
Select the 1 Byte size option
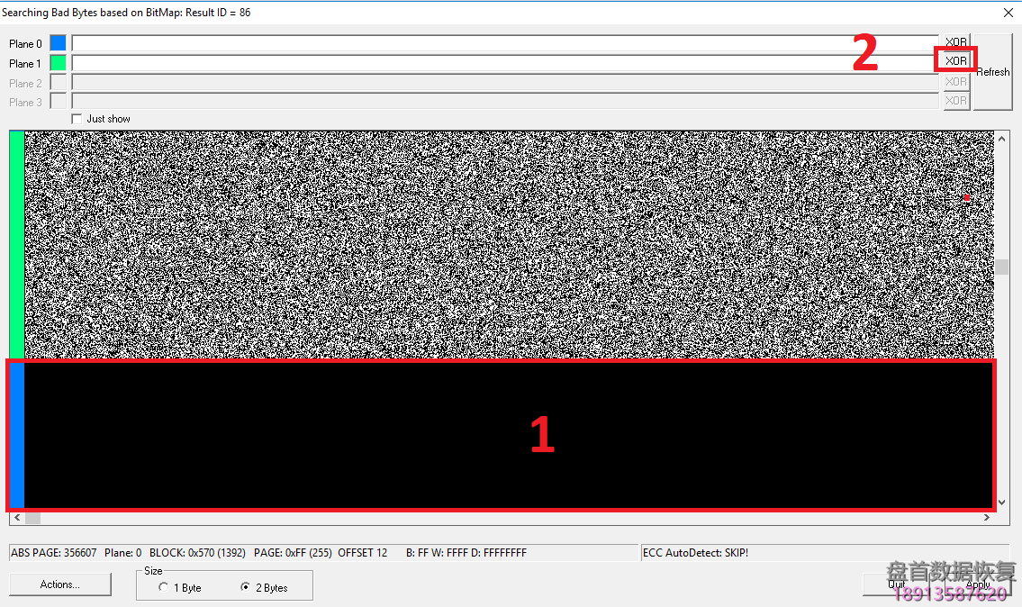(x=163, y=588)
